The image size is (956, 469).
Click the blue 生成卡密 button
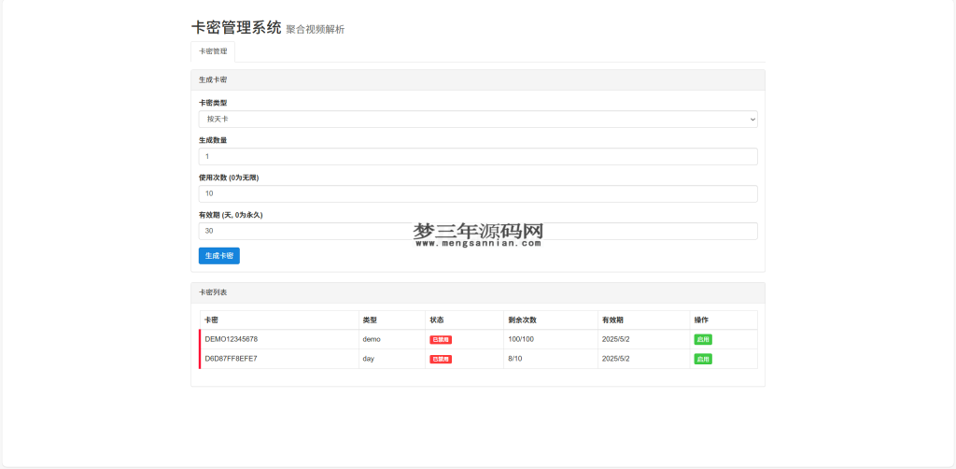click(x=218, y=256)
